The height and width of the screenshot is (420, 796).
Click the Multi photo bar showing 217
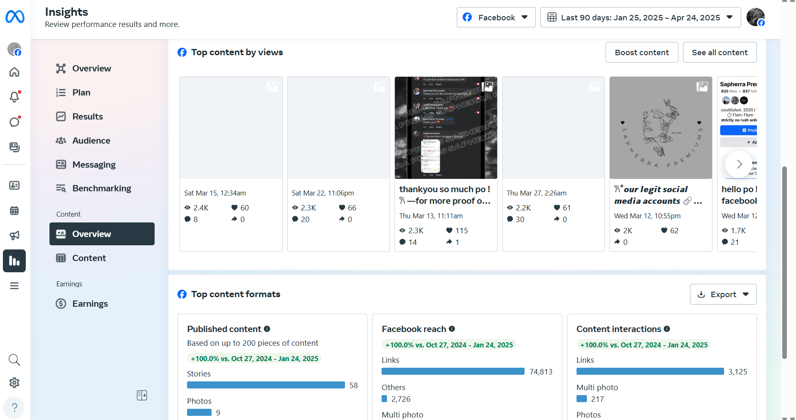tap(582, 399)
